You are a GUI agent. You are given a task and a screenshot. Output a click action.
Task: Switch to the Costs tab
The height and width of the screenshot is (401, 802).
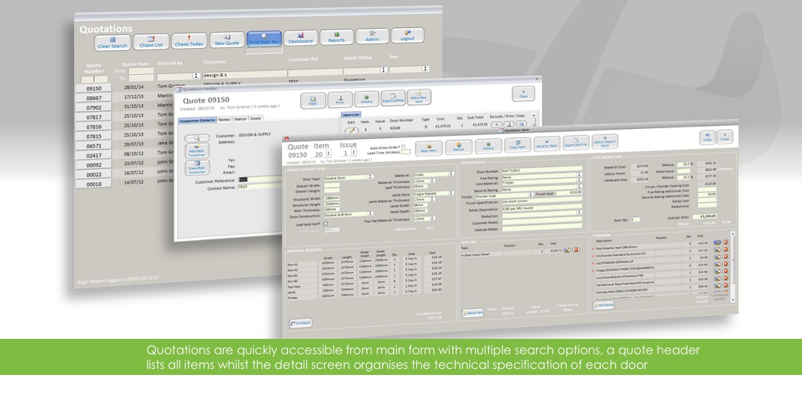point(256,119)
